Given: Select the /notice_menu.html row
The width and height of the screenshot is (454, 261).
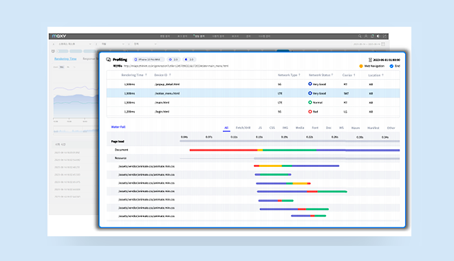Looking at the screenshot, I should point(253,93).
